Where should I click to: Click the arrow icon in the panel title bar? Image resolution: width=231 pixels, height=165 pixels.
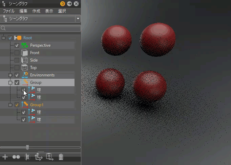[69, 4]
